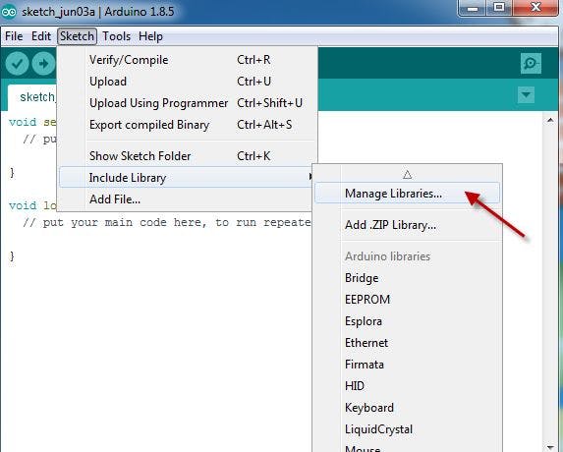Open the tab dropdown arrow menu

pyautogui.click(x=526, y=95)
